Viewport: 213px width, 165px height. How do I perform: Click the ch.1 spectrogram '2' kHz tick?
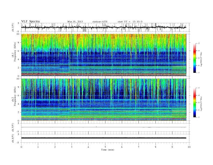19,68
